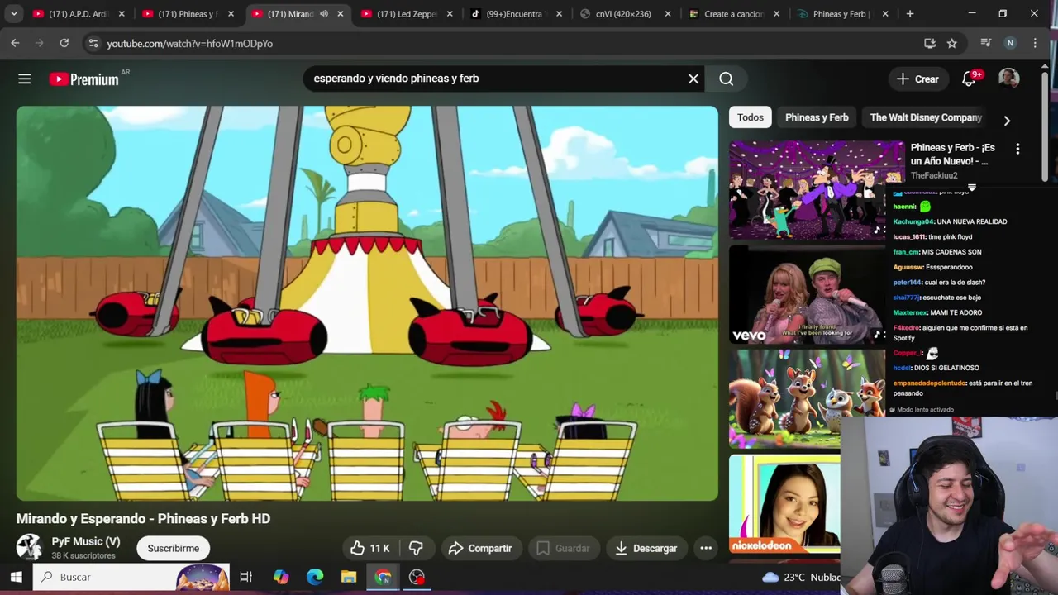
Task: Click the main Phineas y Ferb video player
Action: pos(367,303)
